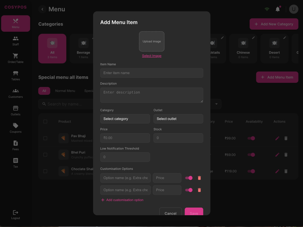Click the Logout icon
This screenshot has width=303, height=227.
click(15, 212)
